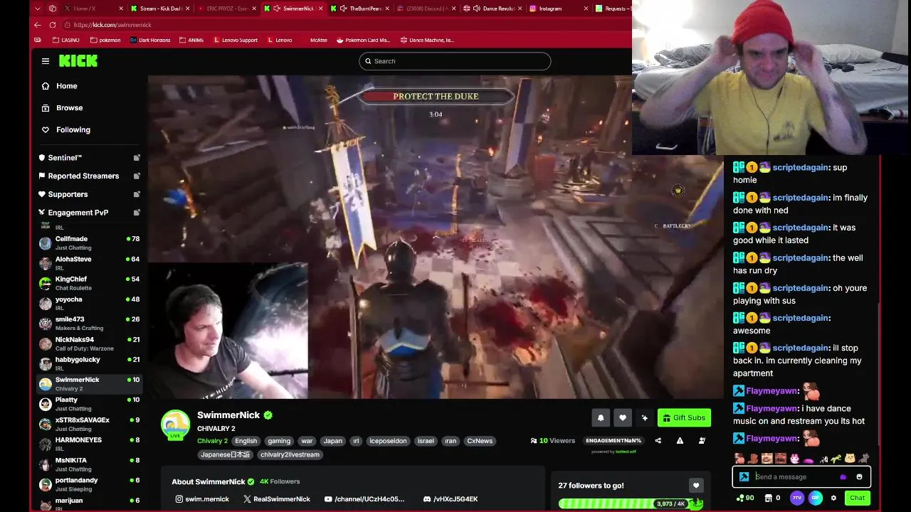Switch to the TheBurntPeanut browser tab
The height and width of the screenshot is (512, 911).
coord(361,9)
